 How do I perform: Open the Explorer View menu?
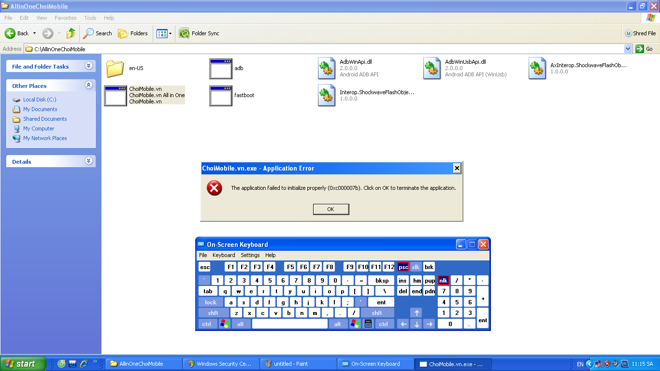pyautogui.click(x=42, y=18)
